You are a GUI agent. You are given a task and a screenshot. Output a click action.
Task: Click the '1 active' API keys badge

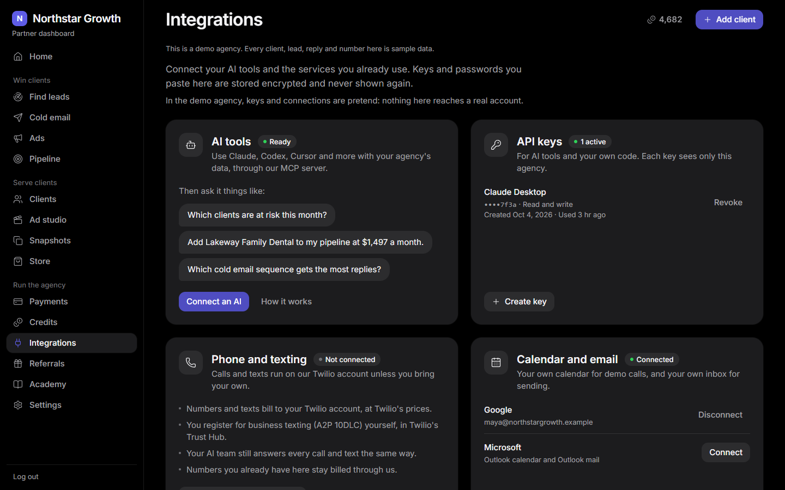[590, 142]
